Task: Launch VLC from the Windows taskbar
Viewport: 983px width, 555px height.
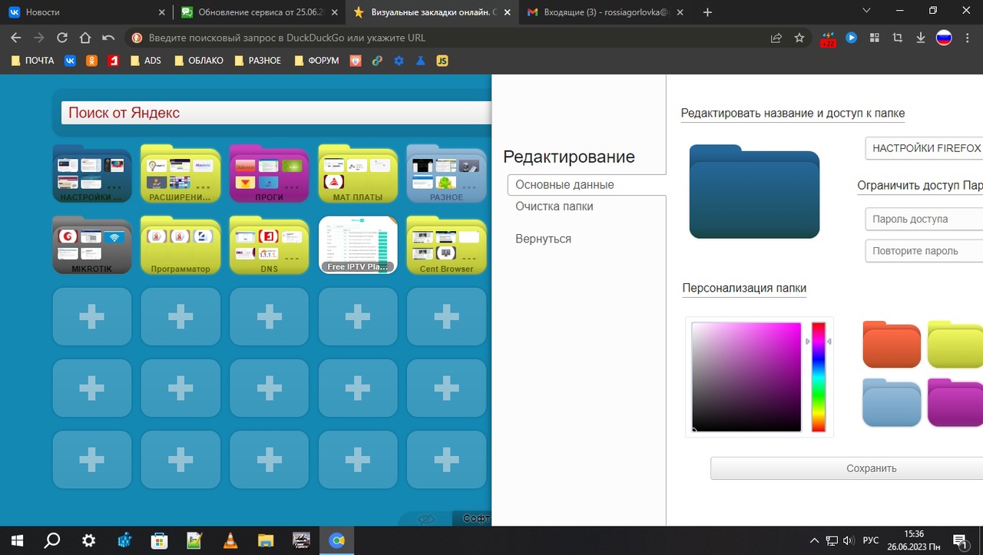Action: [230, 540]
